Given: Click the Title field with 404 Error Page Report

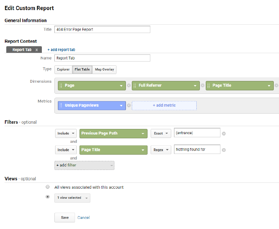Looking at the screenshot, I should coord(102,30).
